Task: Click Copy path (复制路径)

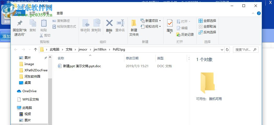Action: point(61,21)
